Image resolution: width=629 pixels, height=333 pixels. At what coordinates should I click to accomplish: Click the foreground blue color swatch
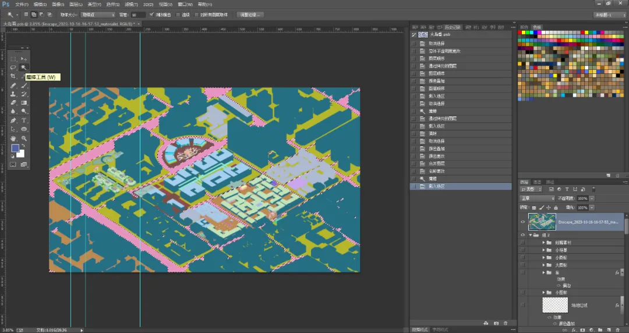(15, 148)
